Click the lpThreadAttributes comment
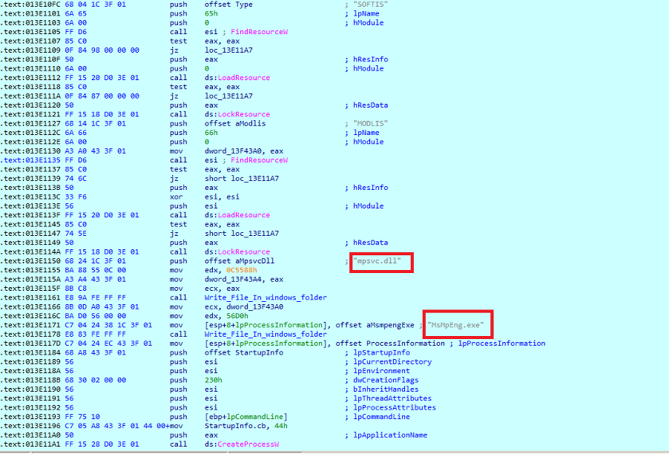Viewport: 669px width, 454px height. tap(392, 398)
